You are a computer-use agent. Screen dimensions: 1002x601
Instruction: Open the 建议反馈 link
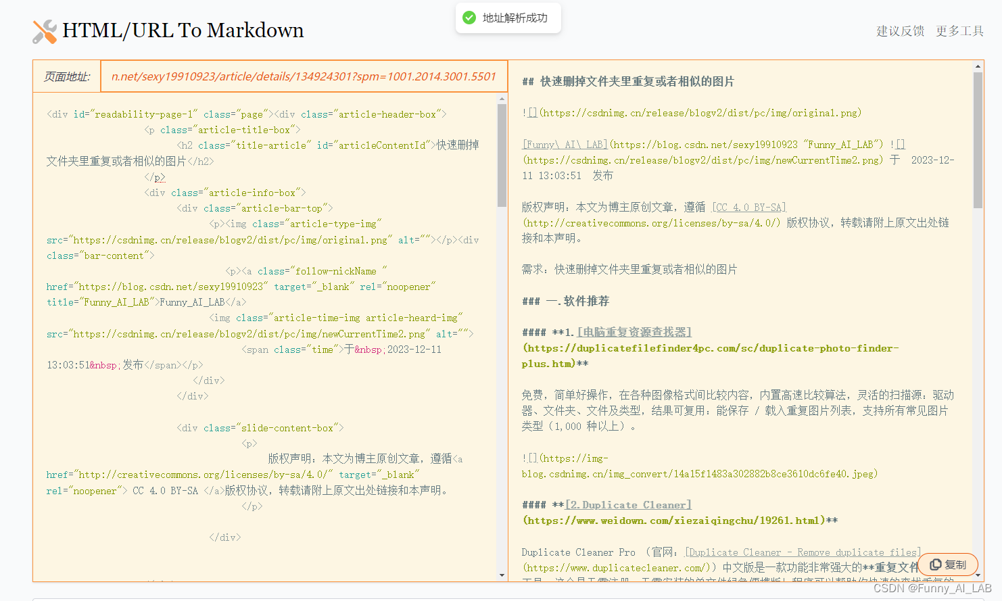click(900, 31)
